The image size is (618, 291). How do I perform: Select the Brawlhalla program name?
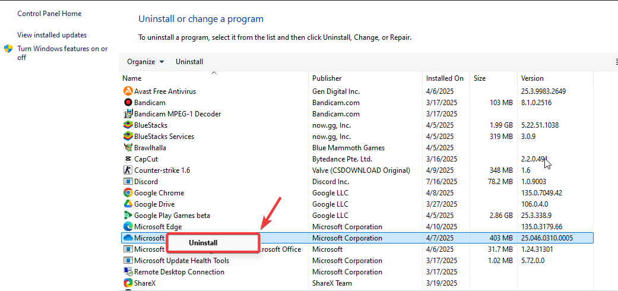coord(150,148)
